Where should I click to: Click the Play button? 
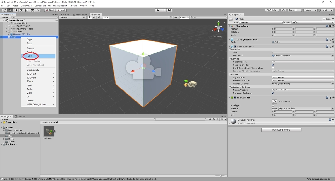click(x=158, y=10)
